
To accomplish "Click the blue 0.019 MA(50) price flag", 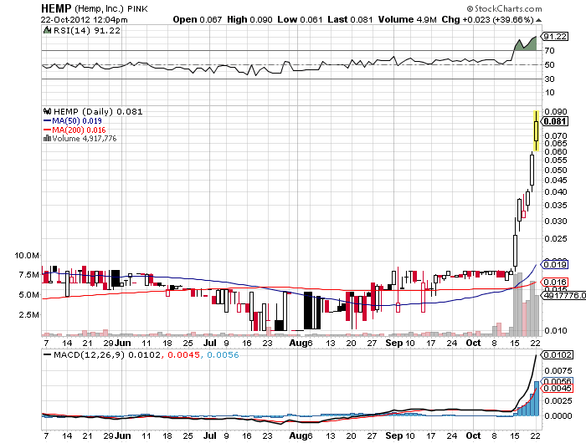I will [554, 265].
